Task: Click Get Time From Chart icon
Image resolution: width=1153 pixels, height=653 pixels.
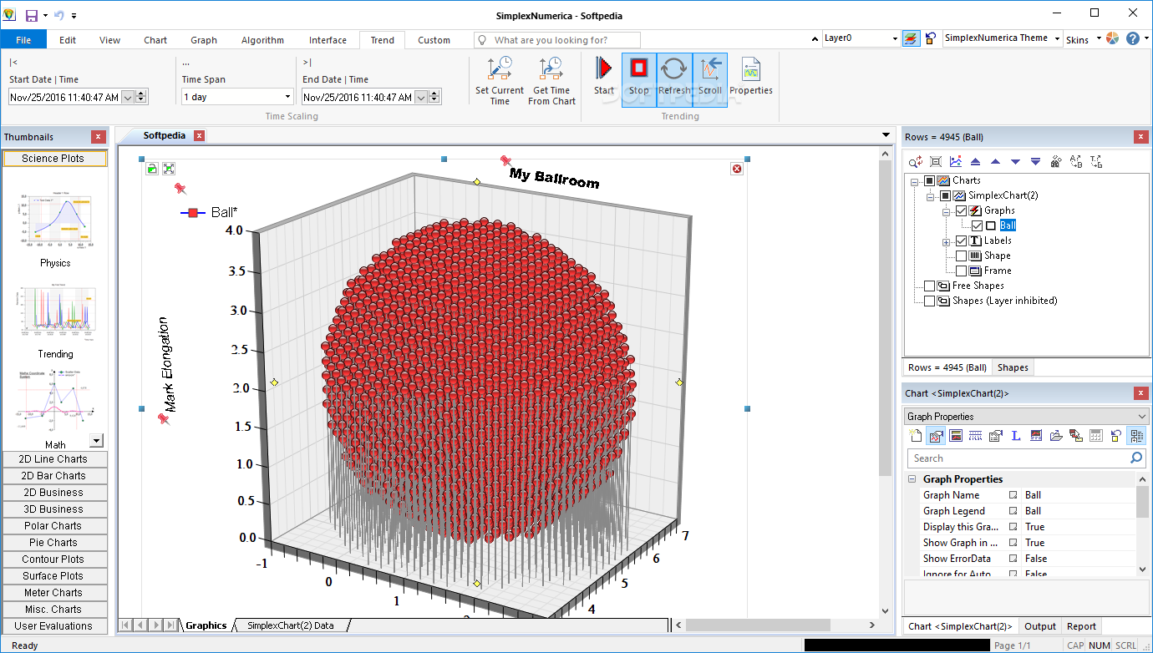Action: point(551,68)
